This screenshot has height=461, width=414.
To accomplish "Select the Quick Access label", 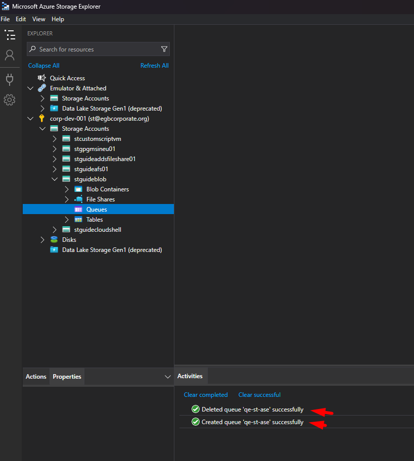I will [67, 78].
